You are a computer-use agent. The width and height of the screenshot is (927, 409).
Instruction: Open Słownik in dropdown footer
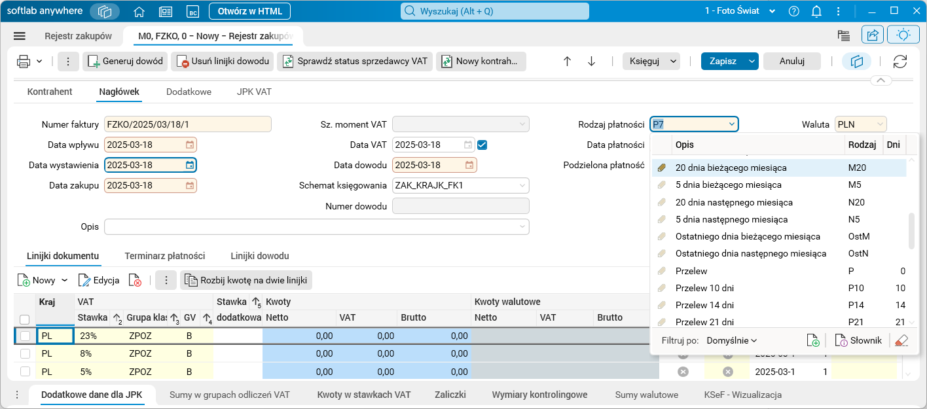tap(859, 340)
